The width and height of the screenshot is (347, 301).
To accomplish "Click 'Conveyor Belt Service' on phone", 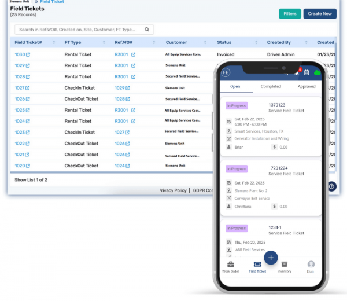I will tap(252, 199).
